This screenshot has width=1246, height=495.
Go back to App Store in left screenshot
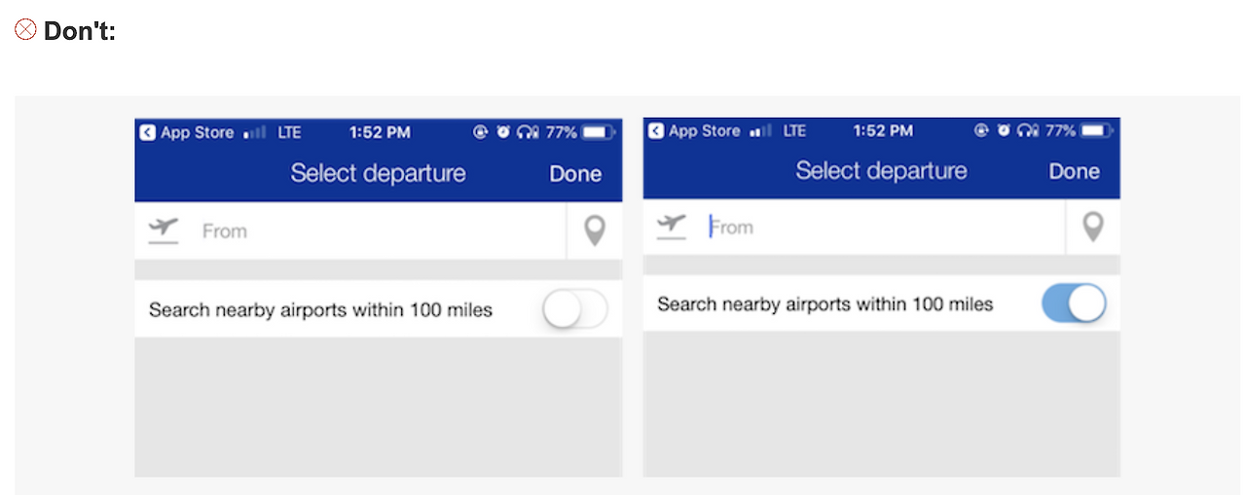pyautogui.click(x=187, y=132)
